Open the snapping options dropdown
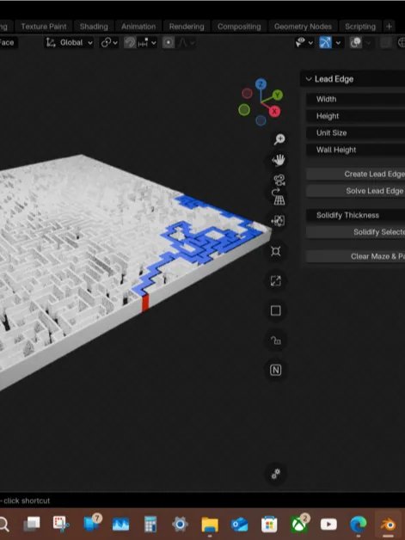 coord(147,43)
